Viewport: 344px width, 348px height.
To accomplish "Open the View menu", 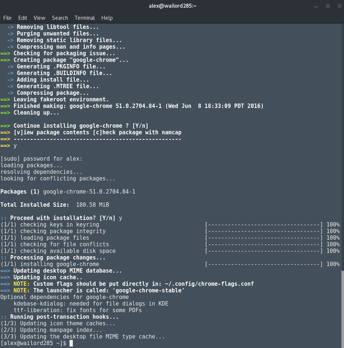I will pos(39,18).
